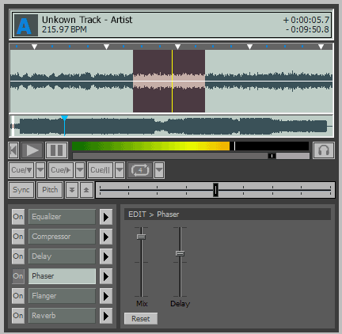Toggle Reverb effect On
The image size is (342, 334).
(18, 316)
